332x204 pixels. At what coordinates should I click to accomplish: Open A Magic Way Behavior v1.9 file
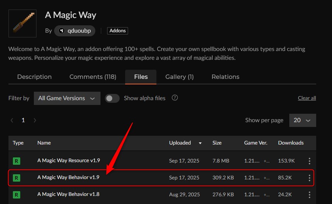(x=68, y=178)
